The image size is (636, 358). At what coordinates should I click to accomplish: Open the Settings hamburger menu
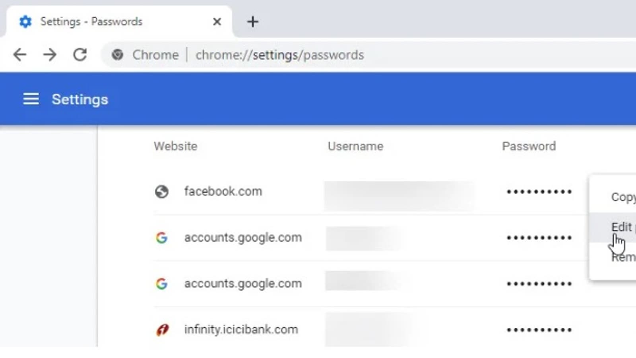(31, 99)
